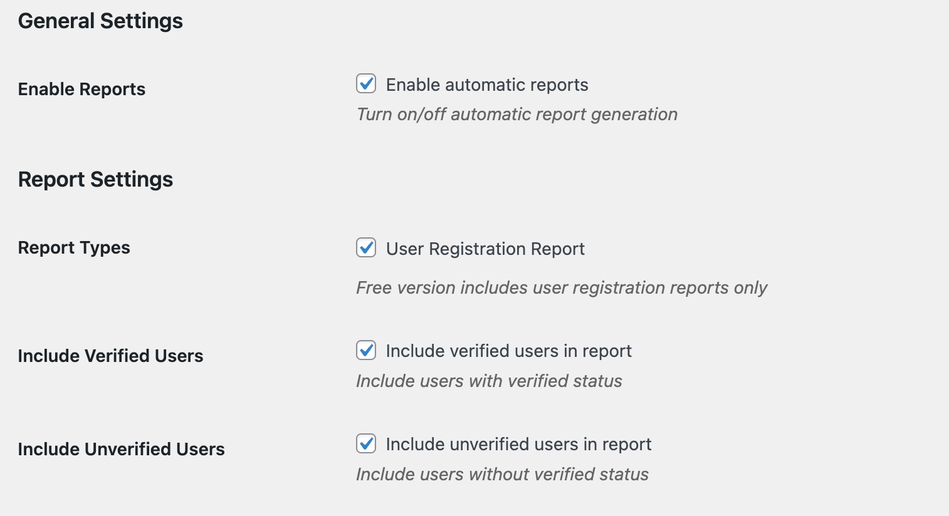Click 'Include users without verified status' hint

click(x=502, y=474)
